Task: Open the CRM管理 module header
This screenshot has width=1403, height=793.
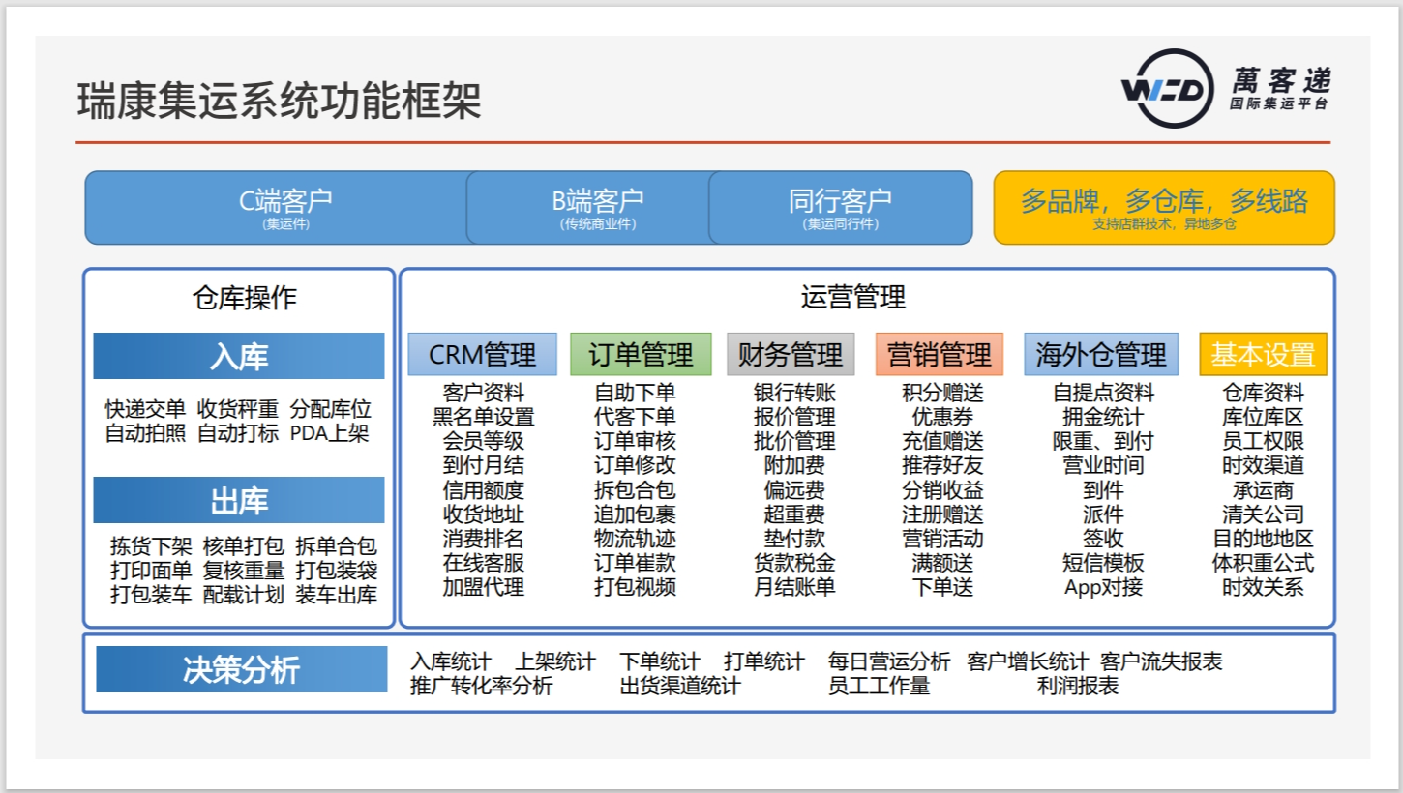Action: tap(482, 355)
